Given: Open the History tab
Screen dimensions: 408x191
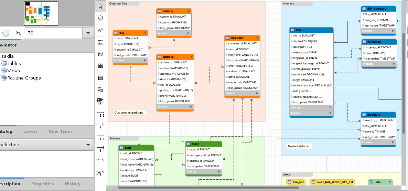Looking at the screenshot, I should 73,184.
